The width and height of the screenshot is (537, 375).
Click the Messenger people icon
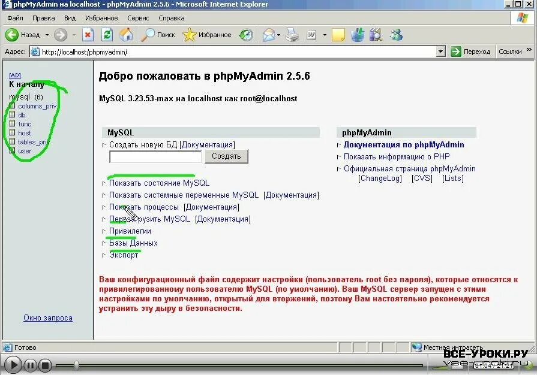pyautogui.click(x=396, y=35)
